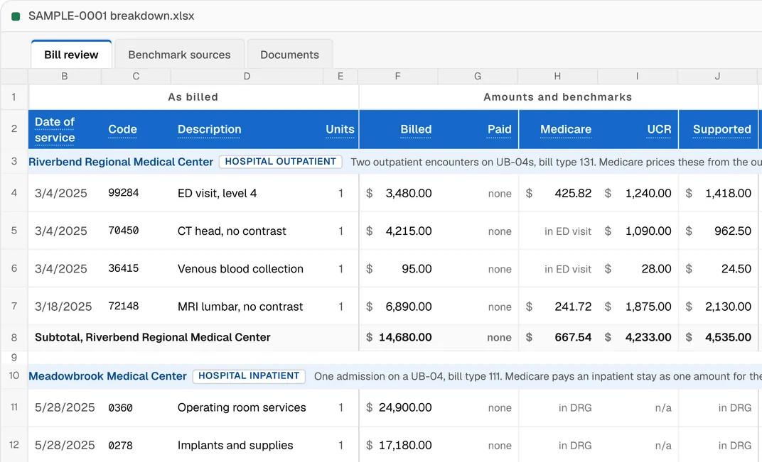Select row 4 header number
The width and height of the screenshot is (762, 462).
(x=14, y=192)
